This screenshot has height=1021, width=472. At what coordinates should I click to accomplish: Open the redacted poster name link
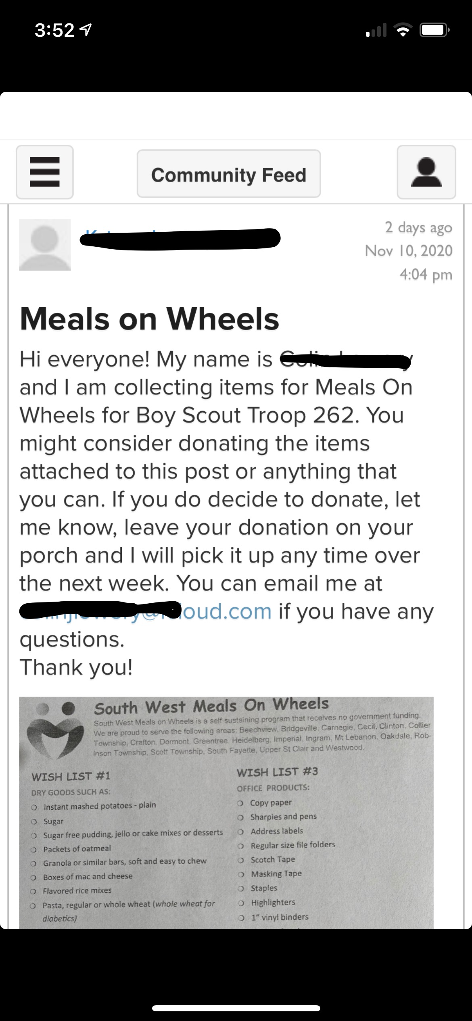[180, 237]
